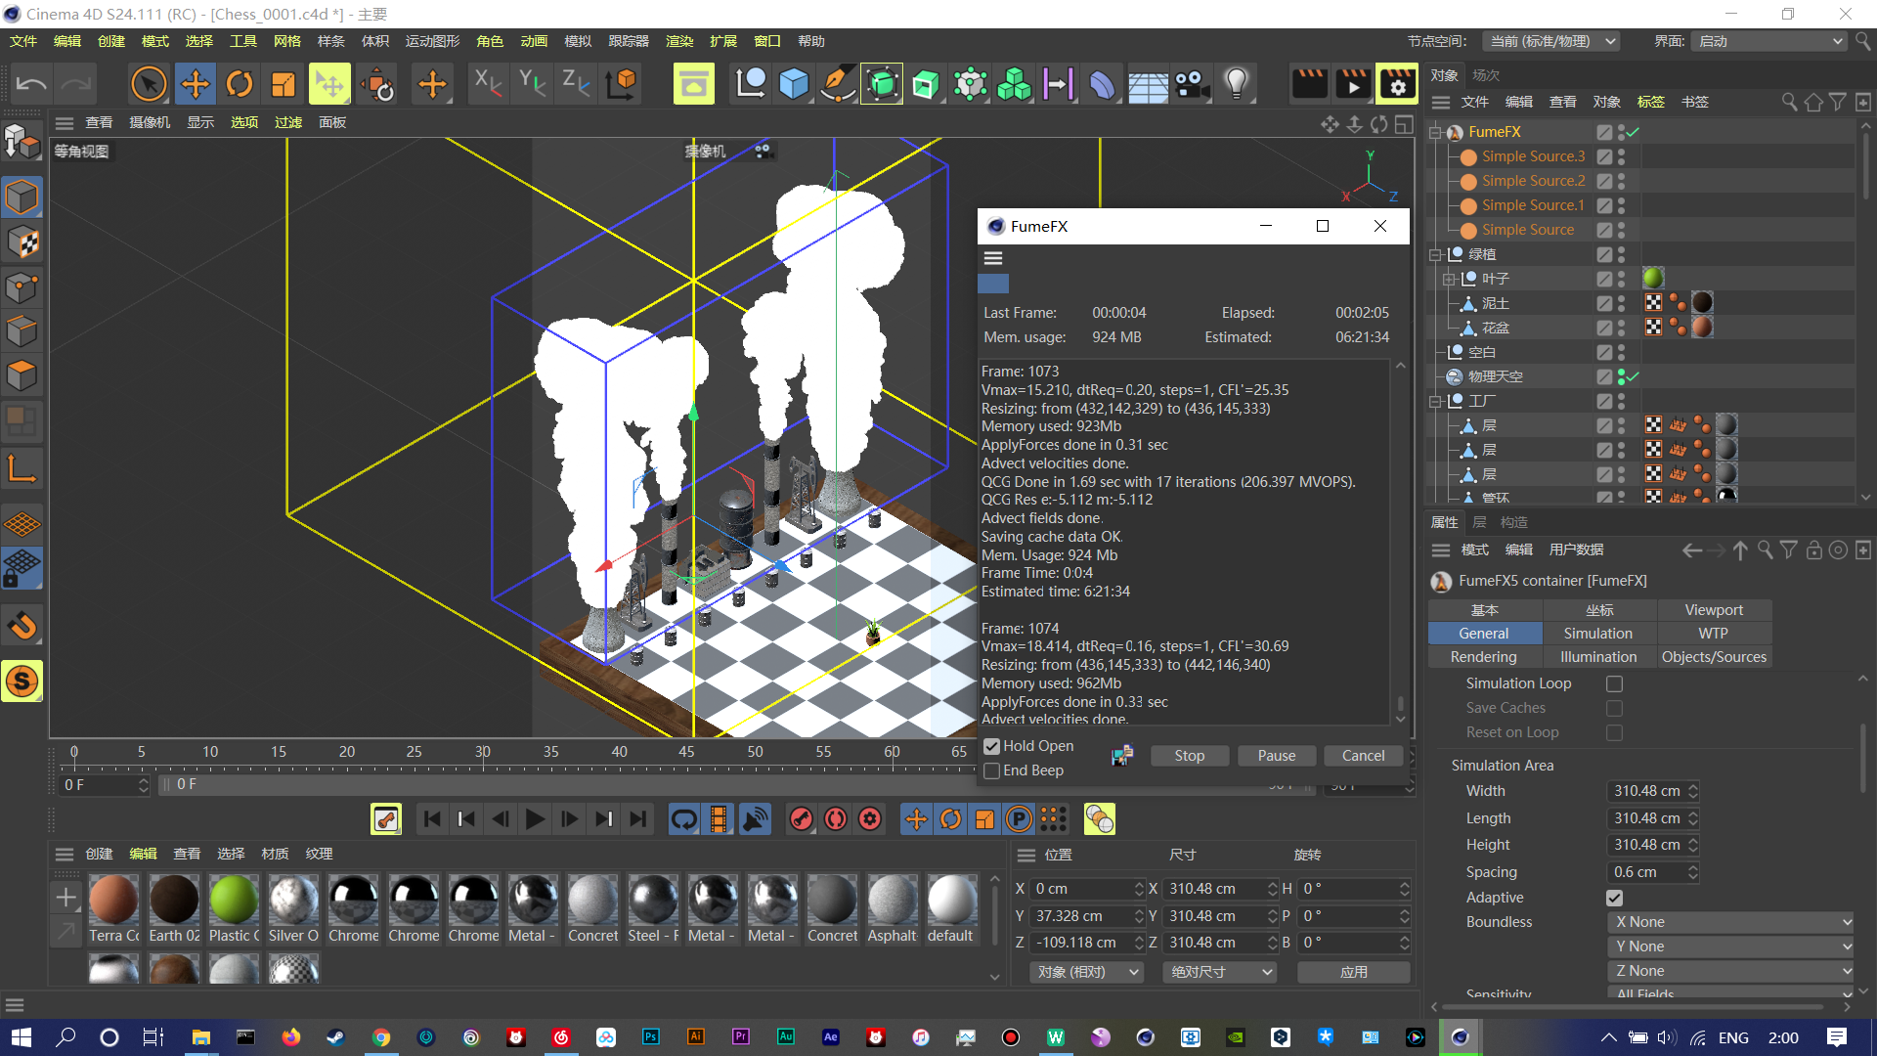Click the Spline Pen tool icon

click(838, 84)
